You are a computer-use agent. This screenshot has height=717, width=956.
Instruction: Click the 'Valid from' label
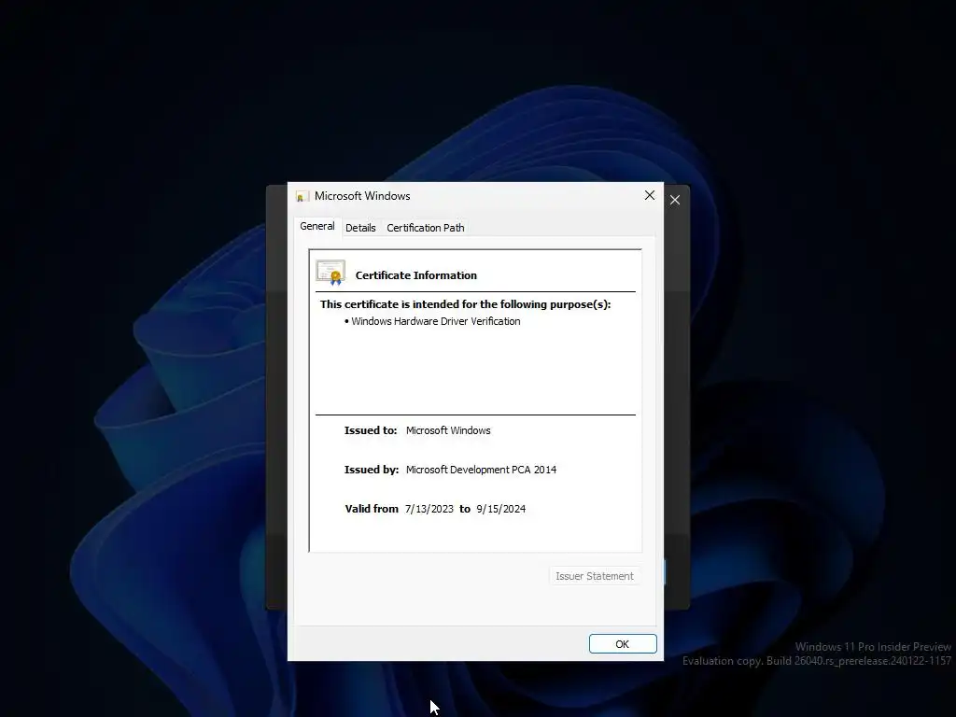pos(372,509)
